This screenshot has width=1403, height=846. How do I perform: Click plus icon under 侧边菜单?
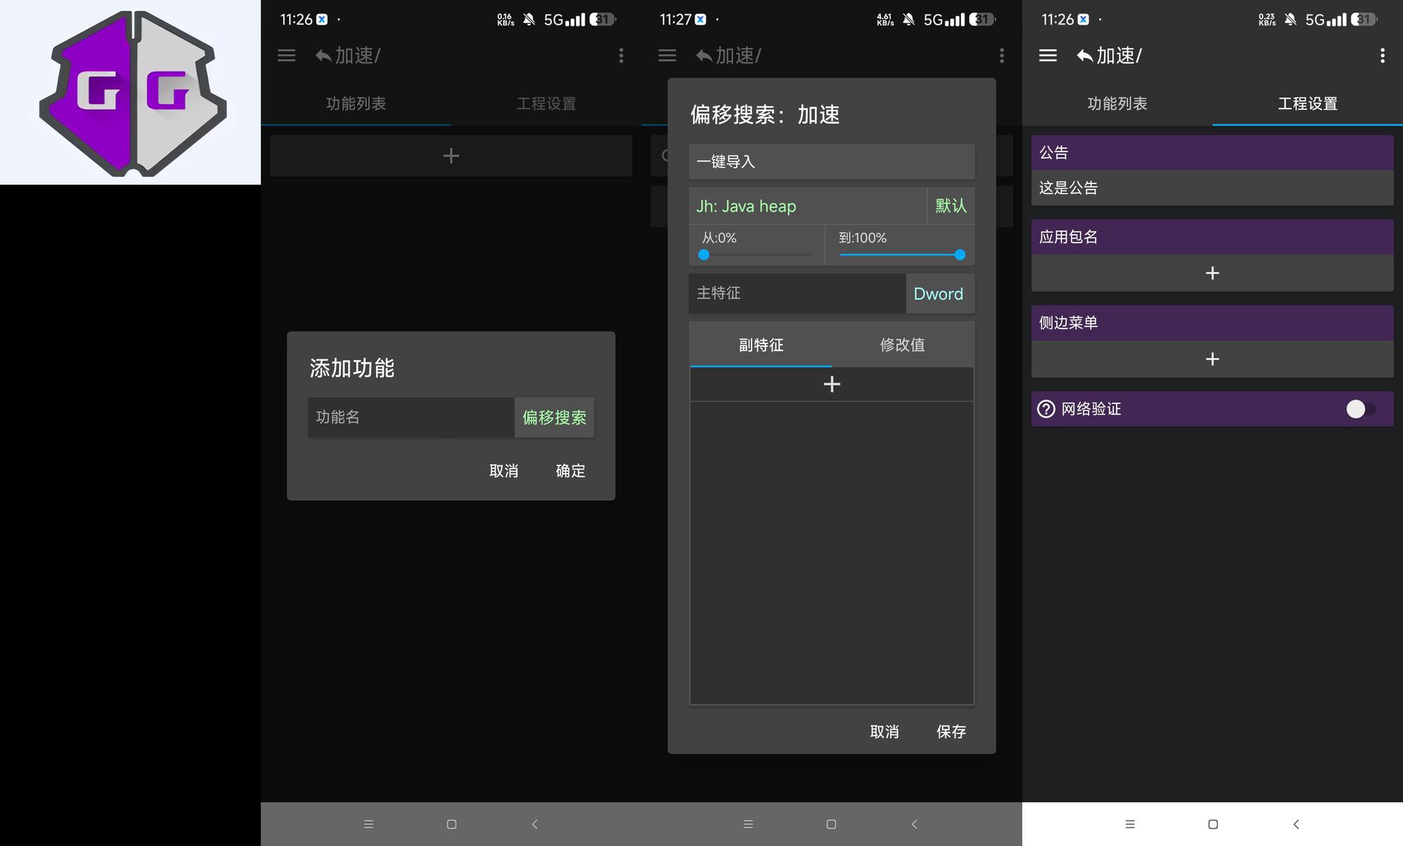pyautogui.click(x=1212, y=360)
